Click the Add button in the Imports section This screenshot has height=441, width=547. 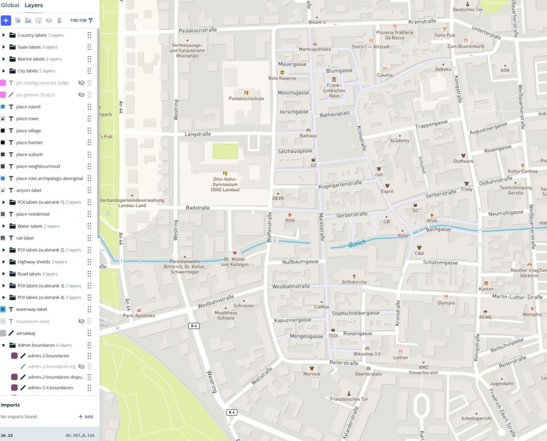click(x=86, y=417)
